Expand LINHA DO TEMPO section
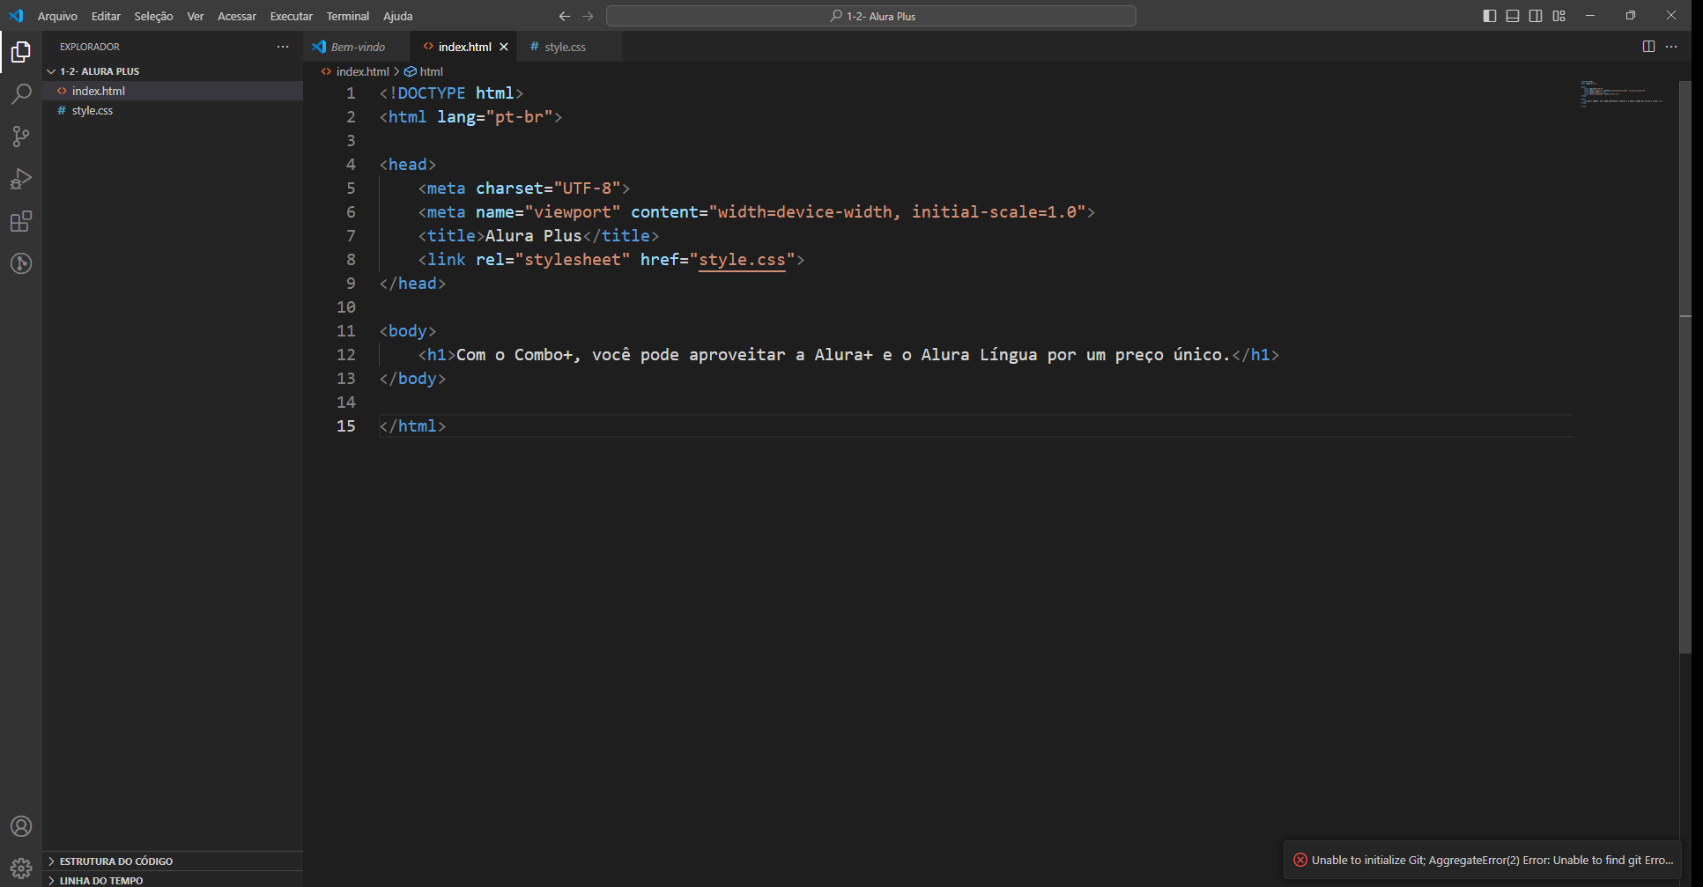This screenshot has height=887, width=1703. pos(173,880)
